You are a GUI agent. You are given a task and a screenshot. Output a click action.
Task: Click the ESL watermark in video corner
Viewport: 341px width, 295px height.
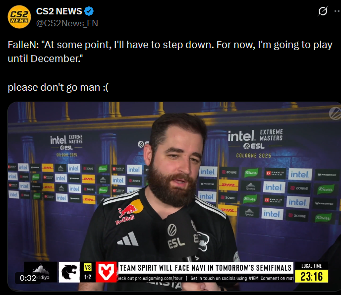335,114
